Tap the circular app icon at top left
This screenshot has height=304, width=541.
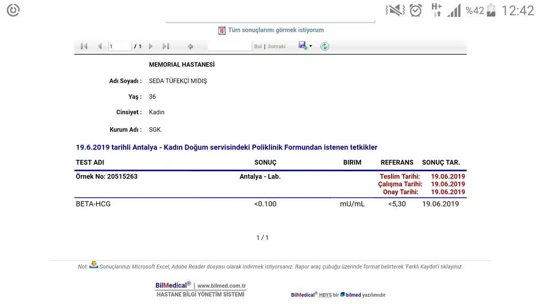pyautogui.click(x=13, y=10)
